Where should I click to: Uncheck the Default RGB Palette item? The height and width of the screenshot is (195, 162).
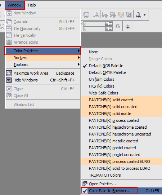click(122, 66)
